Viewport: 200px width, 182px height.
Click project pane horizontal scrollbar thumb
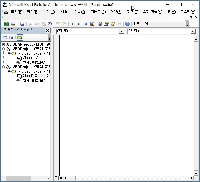18,178
